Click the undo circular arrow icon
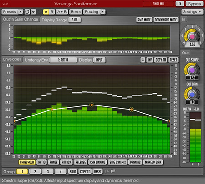Image resolution: width=205 pixels, height=184 pixels. point(27,12)
